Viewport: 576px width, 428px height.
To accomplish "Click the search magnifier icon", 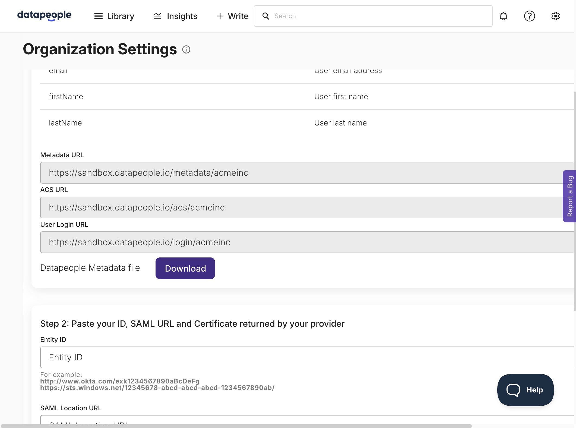I will (x=266, y=16).
